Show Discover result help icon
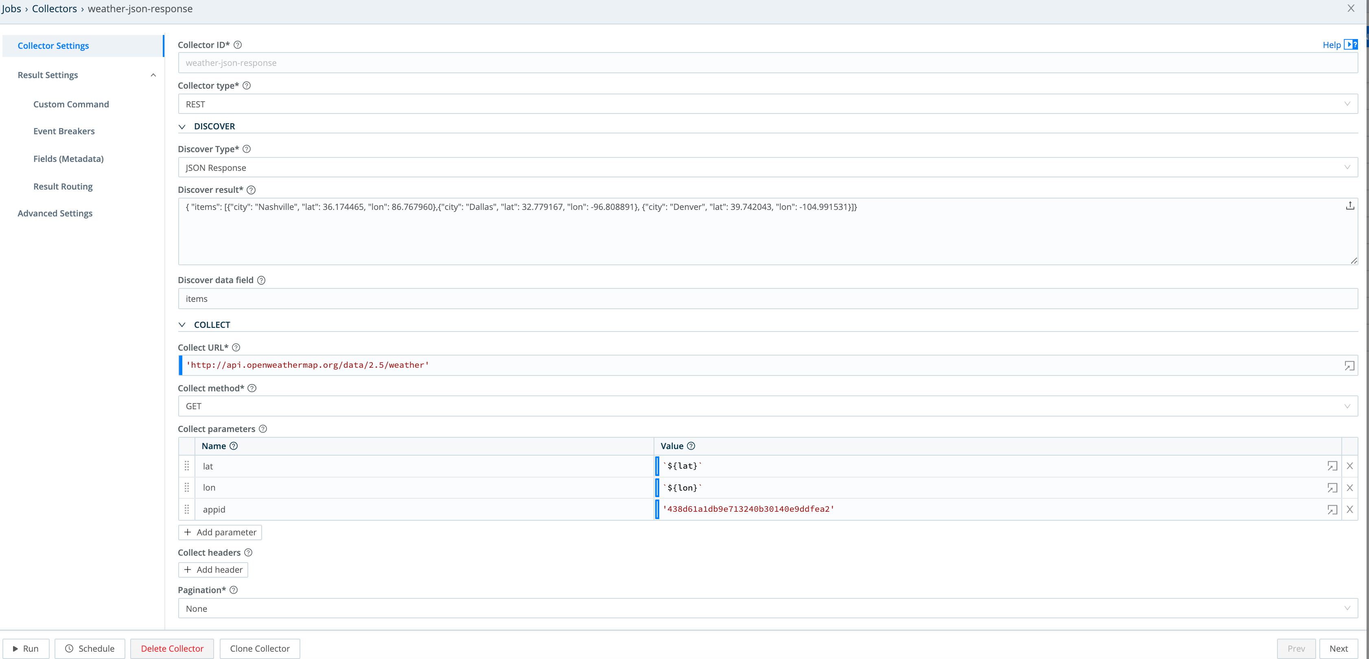Viewport: 1369px width, 659px height. [251, 190]
